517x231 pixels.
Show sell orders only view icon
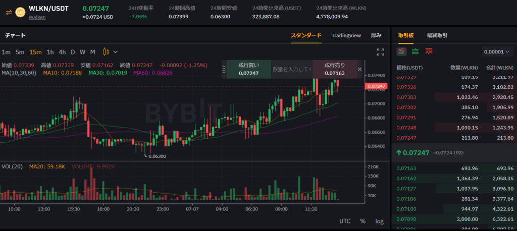pyautogui.click(x=429, y=51)
